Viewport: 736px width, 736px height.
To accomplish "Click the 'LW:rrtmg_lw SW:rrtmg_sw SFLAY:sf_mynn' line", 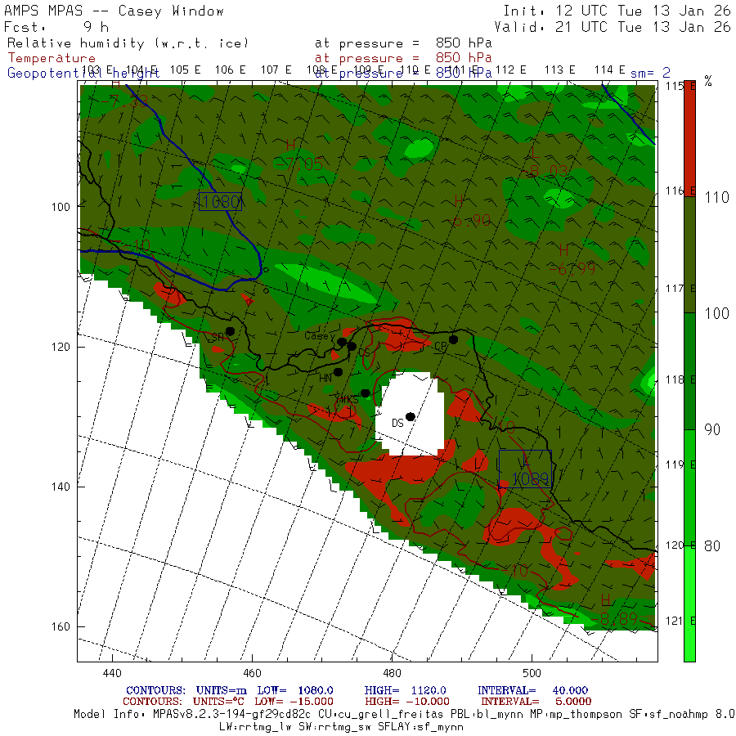I will click(341, 727).
